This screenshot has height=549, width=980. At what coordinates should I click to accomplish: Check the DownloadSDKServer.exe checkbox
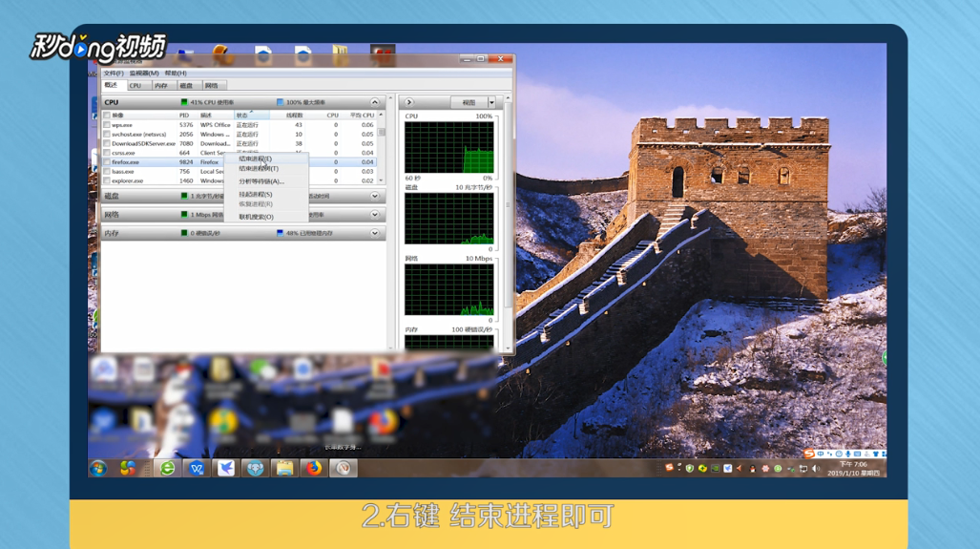[107, 143]
